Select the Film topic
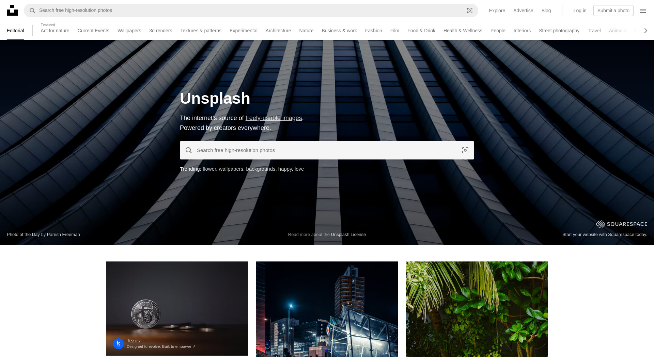This screenshot has width=654, height=357. 394,31
